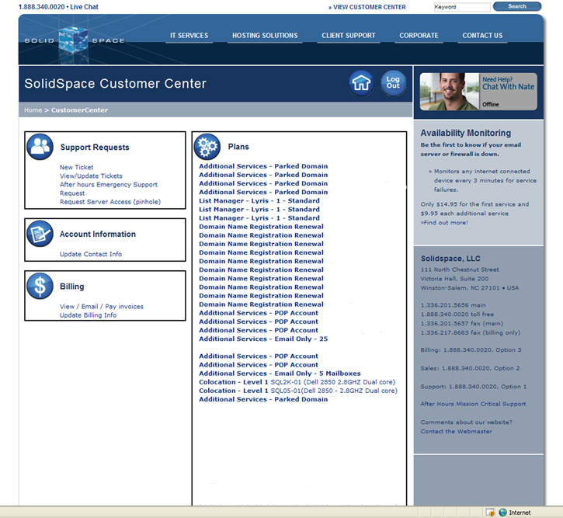Open the first List Manager Lyris plan
563x518 pixels.
[259, 200]
